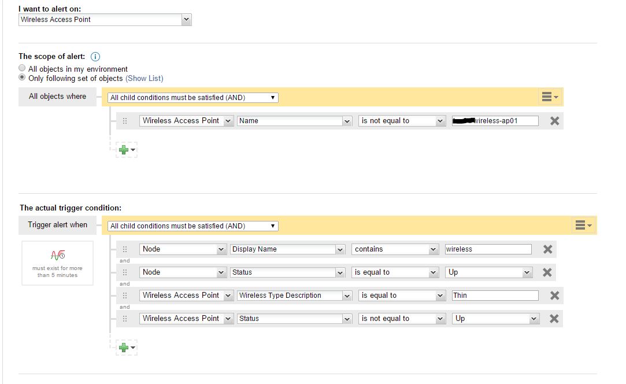The width and height of the screenshot is (626, 384).
Task: Open Wireless Type Description field dropdown
Action: point(295,296)
